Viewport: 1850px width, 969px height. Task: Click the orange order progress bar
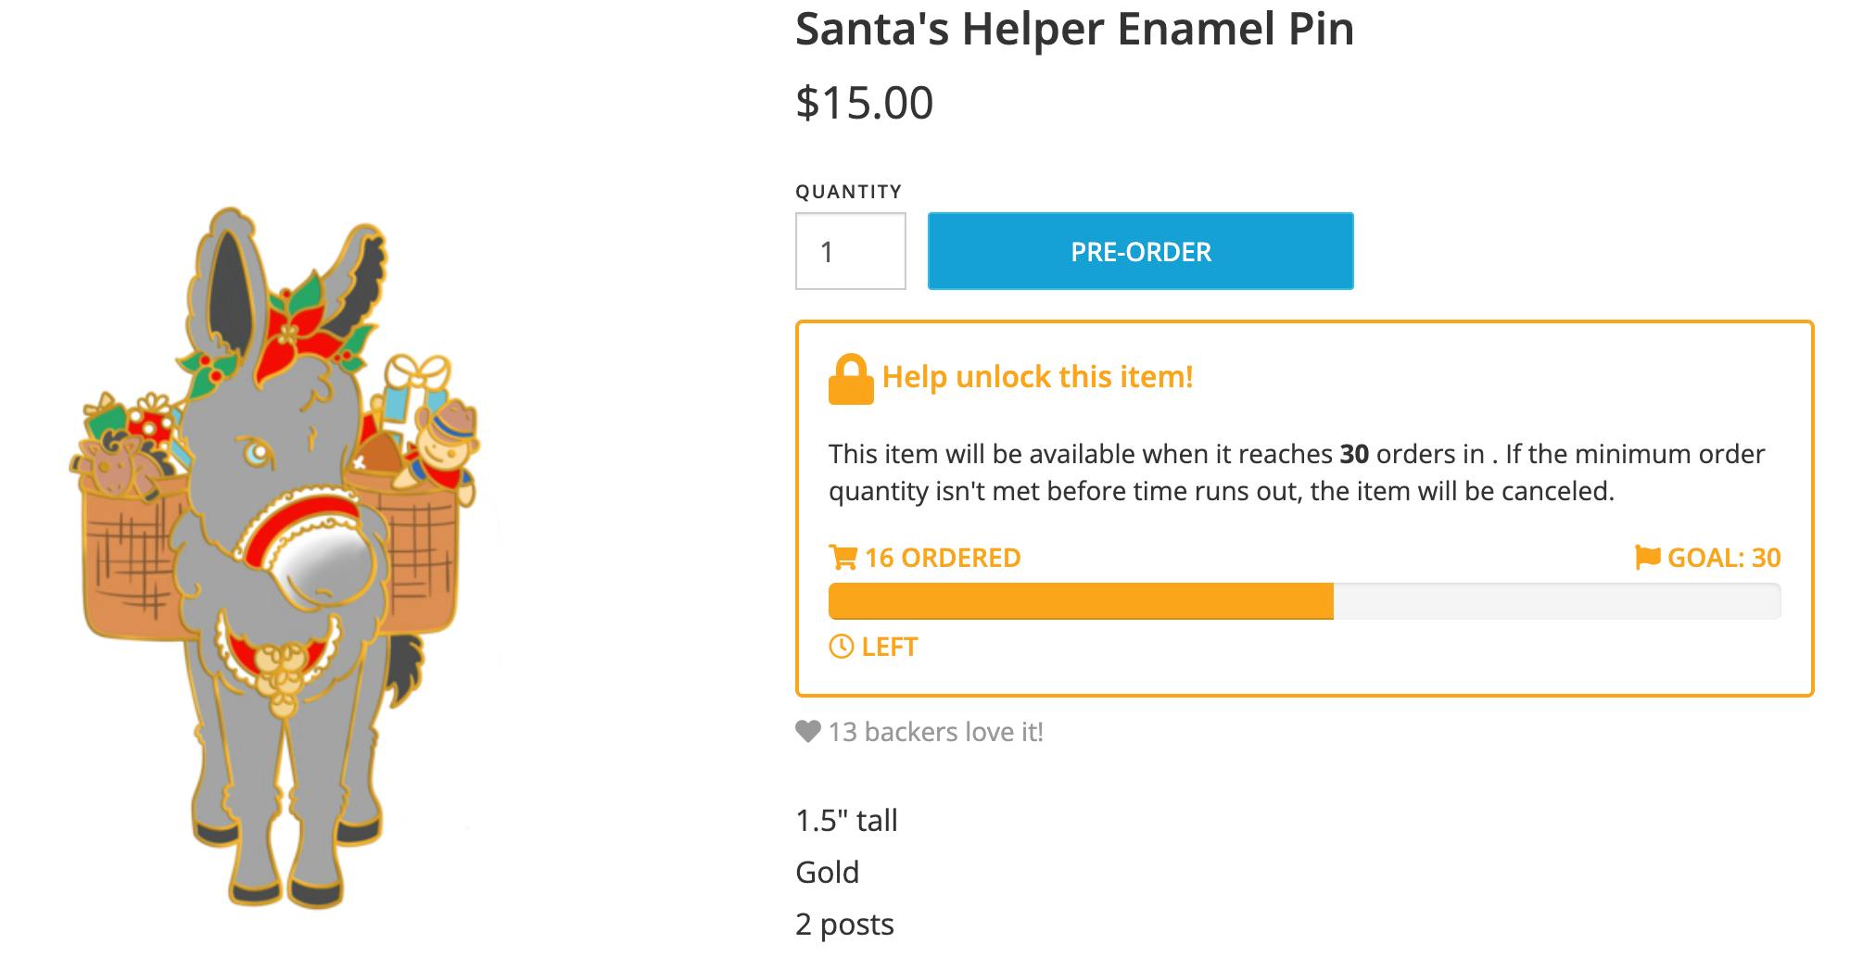click(x=1081, y=601)
